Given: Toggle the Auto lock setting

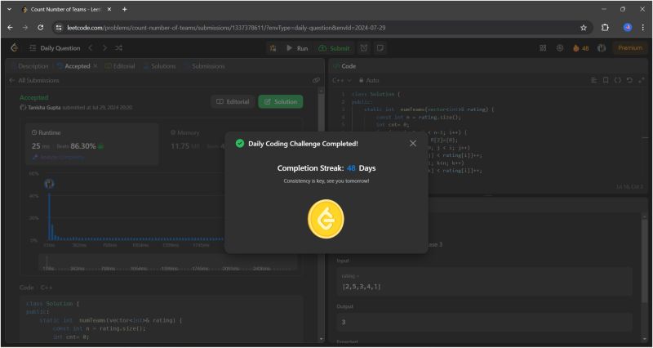Looking at the screenshot, I should tap(369, 80).
